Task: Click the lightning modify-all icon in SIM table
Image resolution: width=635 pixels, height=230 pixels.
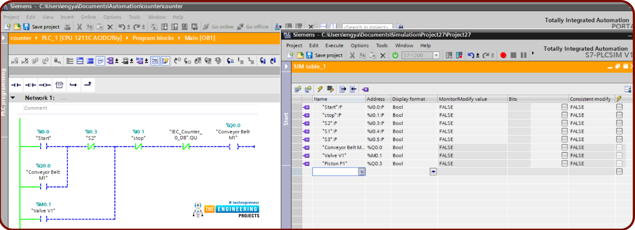Action: click(320, 89)
